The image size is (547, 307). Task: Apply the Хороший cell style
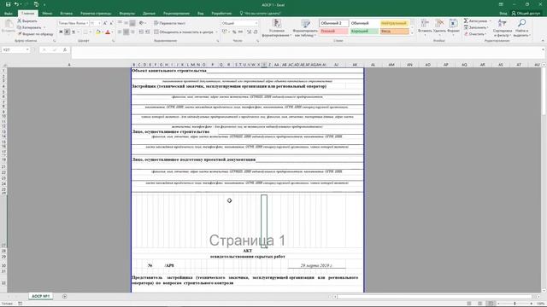364,32
